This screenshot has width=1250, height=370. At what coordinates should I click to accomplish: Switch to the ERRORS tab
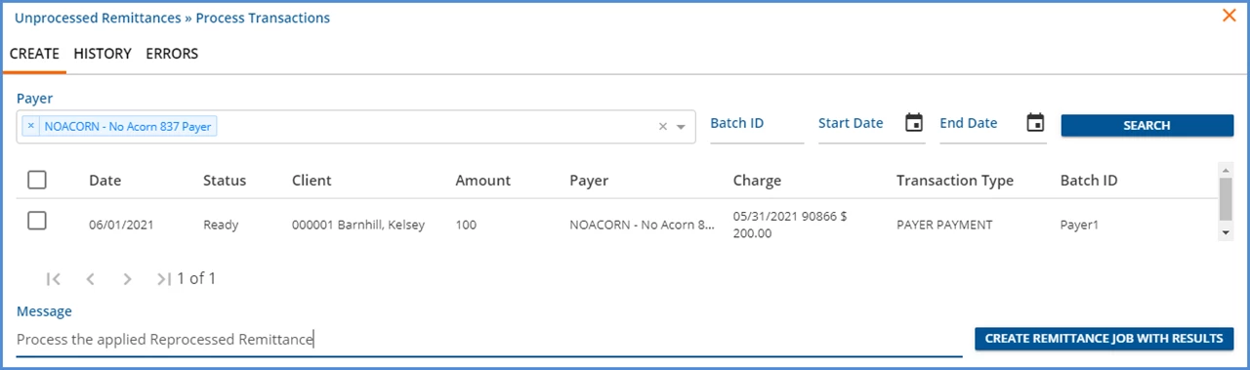pyautogui.click(x=172, y=54)
